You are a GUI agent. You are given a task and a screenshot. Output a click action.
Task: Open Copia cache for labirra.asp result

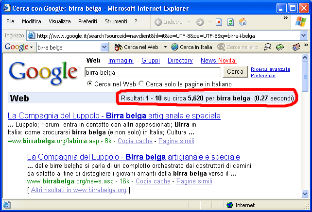click(135, 141)
